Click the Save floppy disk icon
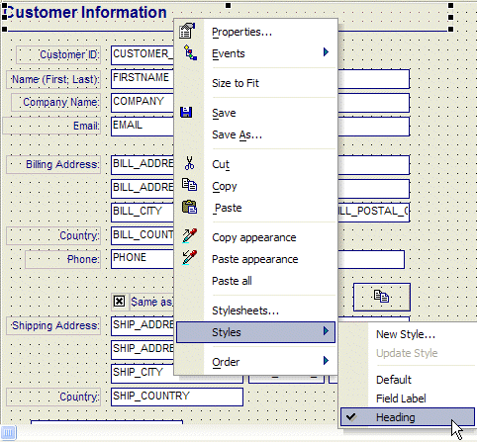The image size is (477, 442). (186, 112)
